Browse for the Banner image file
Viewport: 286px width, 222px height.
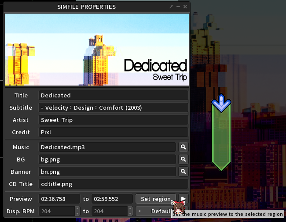[183, 172]
